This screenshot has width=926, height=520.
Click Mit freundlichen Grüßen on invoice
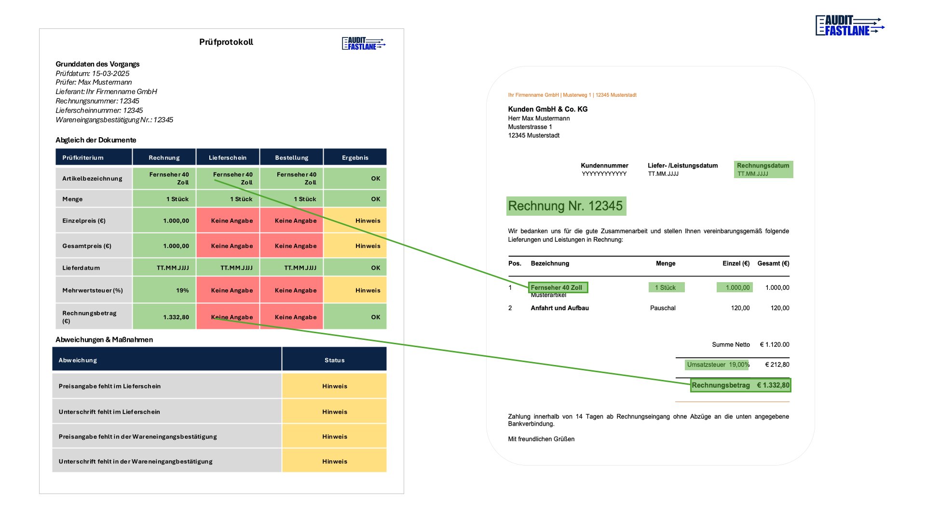(x=541, y=439)
